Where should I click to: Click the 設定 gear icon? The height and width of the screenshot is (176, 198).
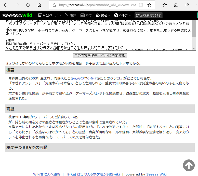[x=98, y=15]
